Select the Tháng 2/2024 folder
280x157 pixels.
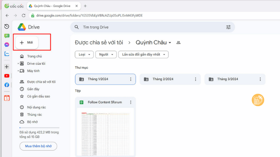pos(170,79)
